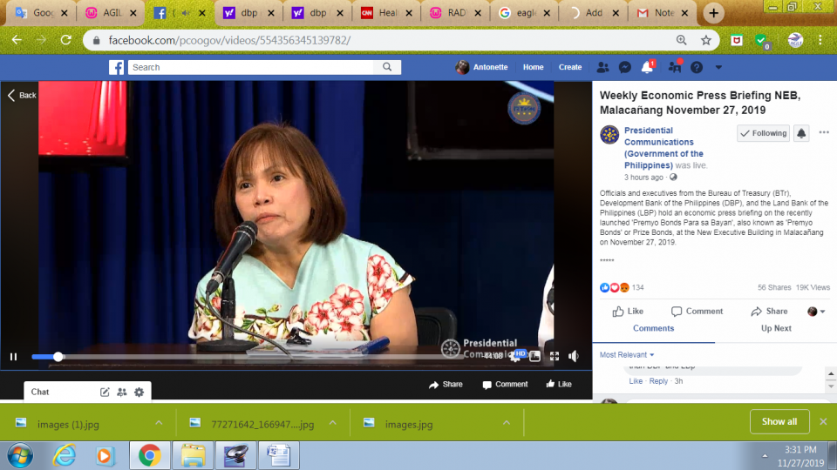
Task: Enter fullscreen mode on the video
Action: click(554, 356)
